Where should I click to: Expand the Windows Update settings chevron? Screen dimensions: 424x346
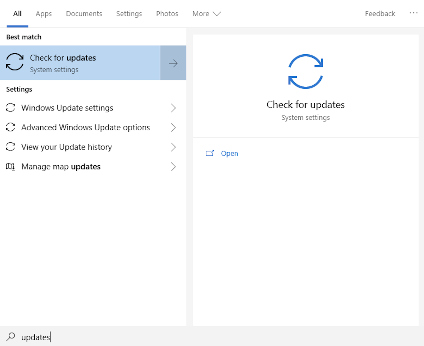click(173, 108)
